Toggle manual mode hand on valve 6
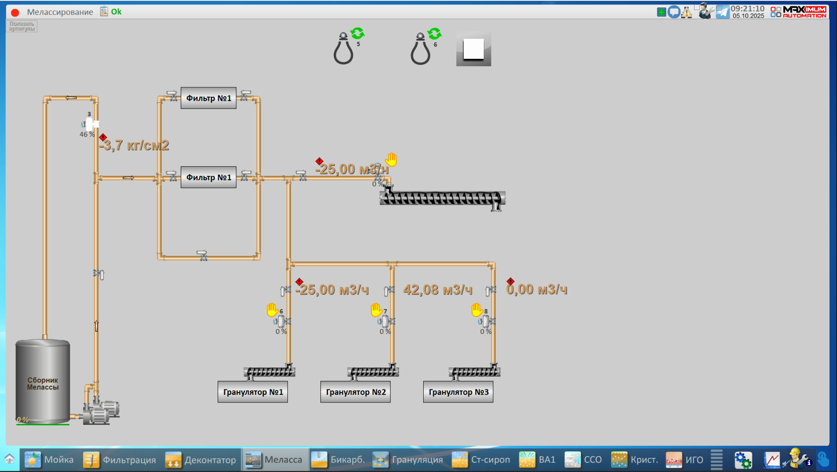This screenshot has height=472, width=837. [272, 310]
